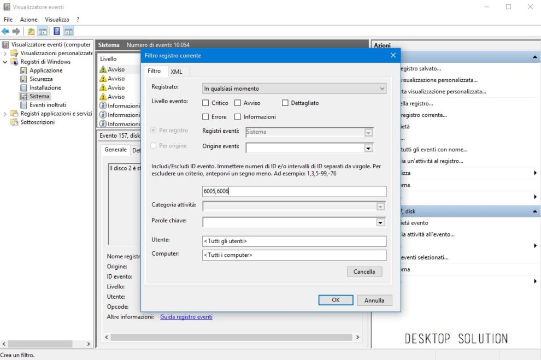Expand the Parole chiave dropdown

click(x=380, y=222)
